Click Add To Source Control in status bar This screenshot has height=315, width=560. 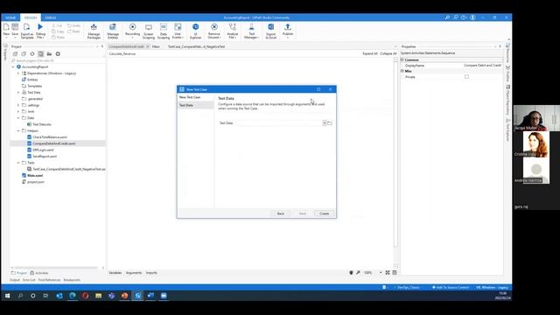click(451, 287)
